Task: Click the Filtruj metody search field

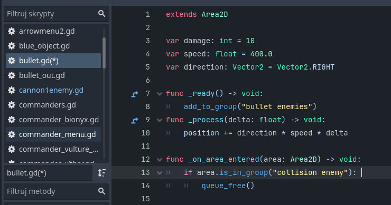Action: 57,191
